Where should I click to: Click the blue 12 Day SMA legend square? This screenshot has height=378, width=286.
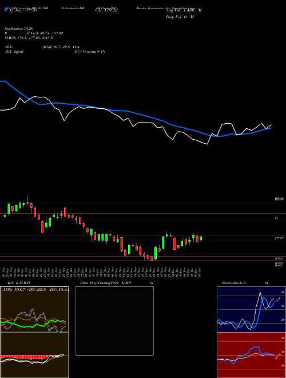point(6,9)
